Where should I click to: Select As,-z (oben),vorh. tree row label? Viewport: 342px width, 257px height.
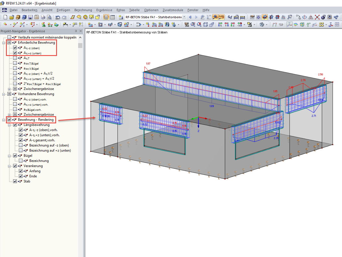35,99
